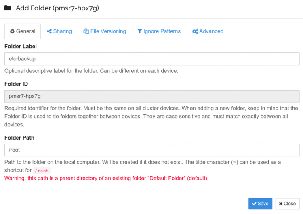Click the checkmark icon on the Save button

click(x=254, y=204)
